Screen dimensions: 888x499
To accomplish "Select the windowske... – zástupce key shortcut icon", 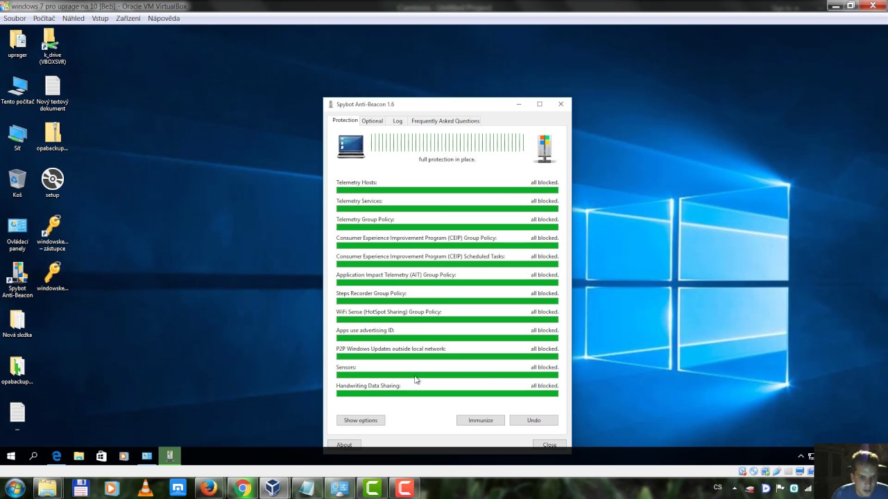I will 53,234.
